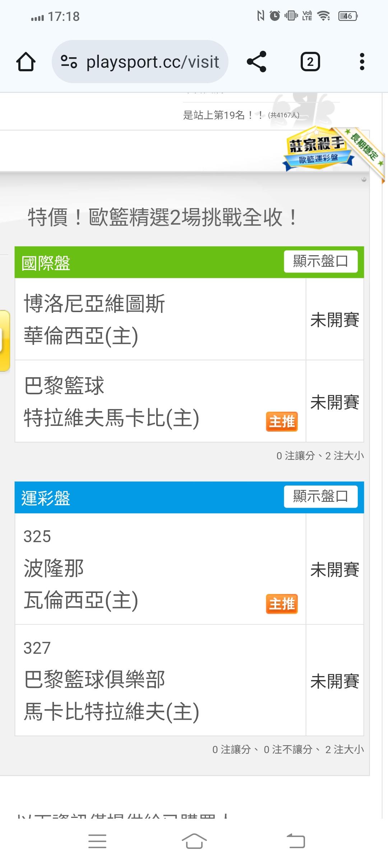This screenshot has height=864, width=388.
Task: Tap the share icon
Action: (x=257, y=62)
